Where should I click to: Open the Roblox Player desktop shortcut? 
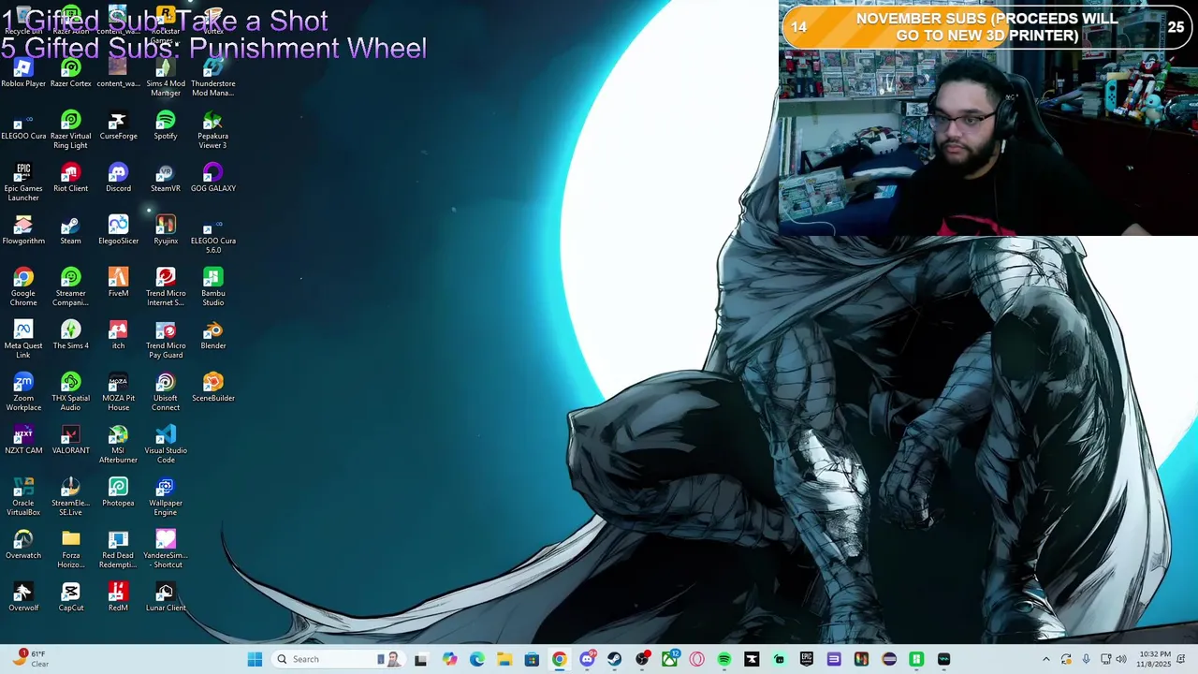23,74
